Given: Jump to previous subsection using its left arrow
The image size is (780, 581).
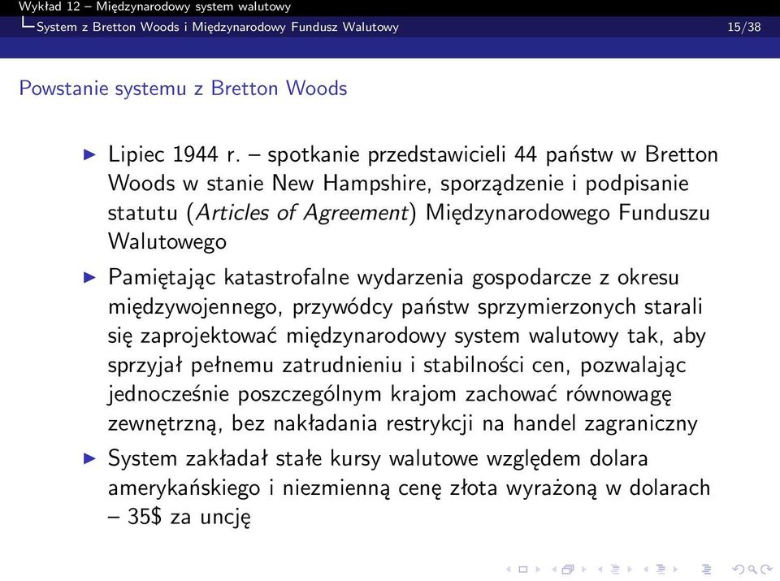Looking at the screenshot, I should coord(600,570).
